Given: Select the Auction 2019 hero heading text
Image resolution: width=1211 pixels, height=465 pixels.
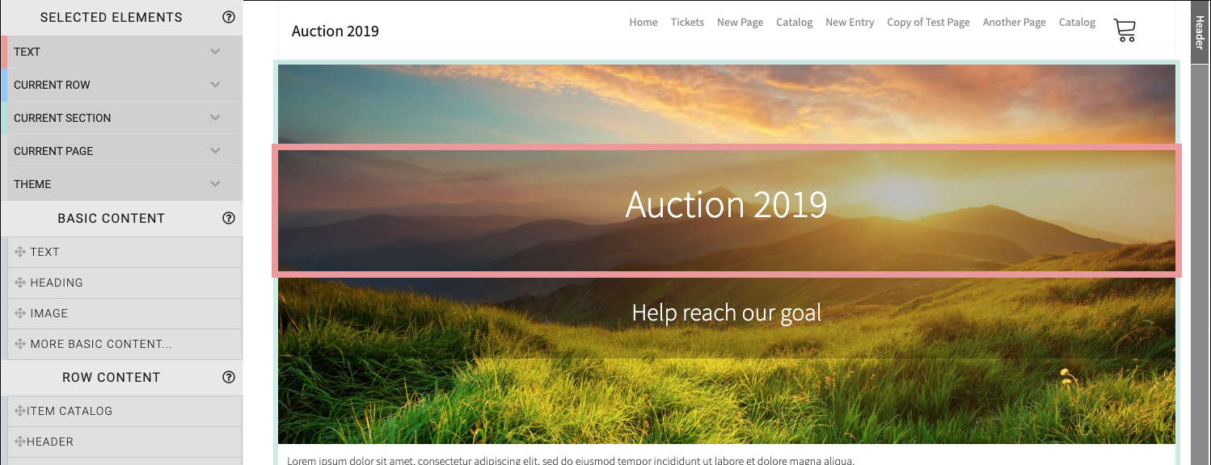Looking at the screenshot, I should click(726, 204).
